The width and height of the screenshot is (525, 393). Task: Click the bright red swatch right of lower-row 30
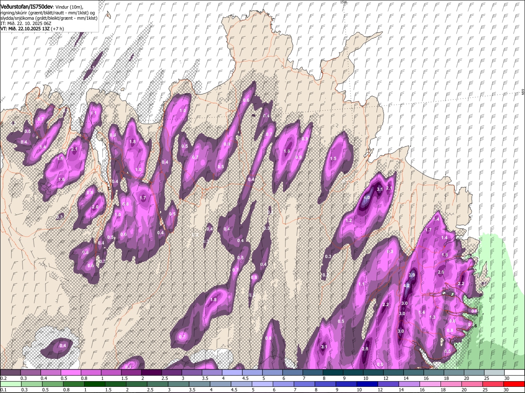515,384
